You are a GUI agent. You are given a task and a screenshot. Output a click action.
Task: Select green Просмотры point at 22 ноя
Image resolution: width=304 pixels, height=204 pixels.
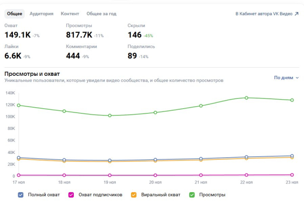pos(246,98)
